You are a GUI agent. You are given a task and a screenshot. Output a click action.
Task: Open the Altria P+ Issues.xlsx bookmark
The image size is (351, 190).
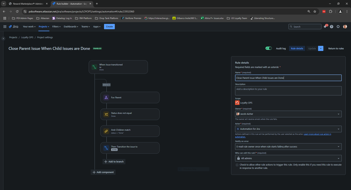pyautogui.click(x=212, y=18)
